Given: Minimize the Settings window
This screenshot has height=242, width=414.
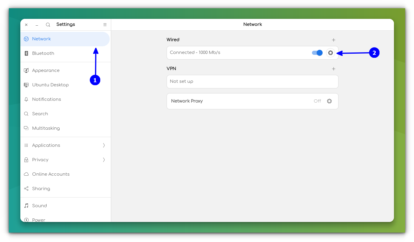Looking at the screenshot, I should tap(37, 25).
